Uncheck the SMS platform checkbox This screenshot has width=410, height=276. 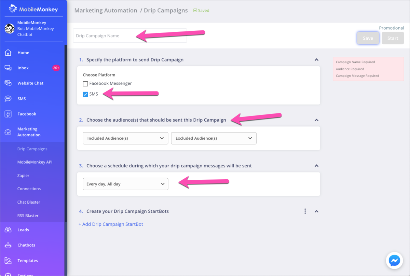tap(85, 94)
